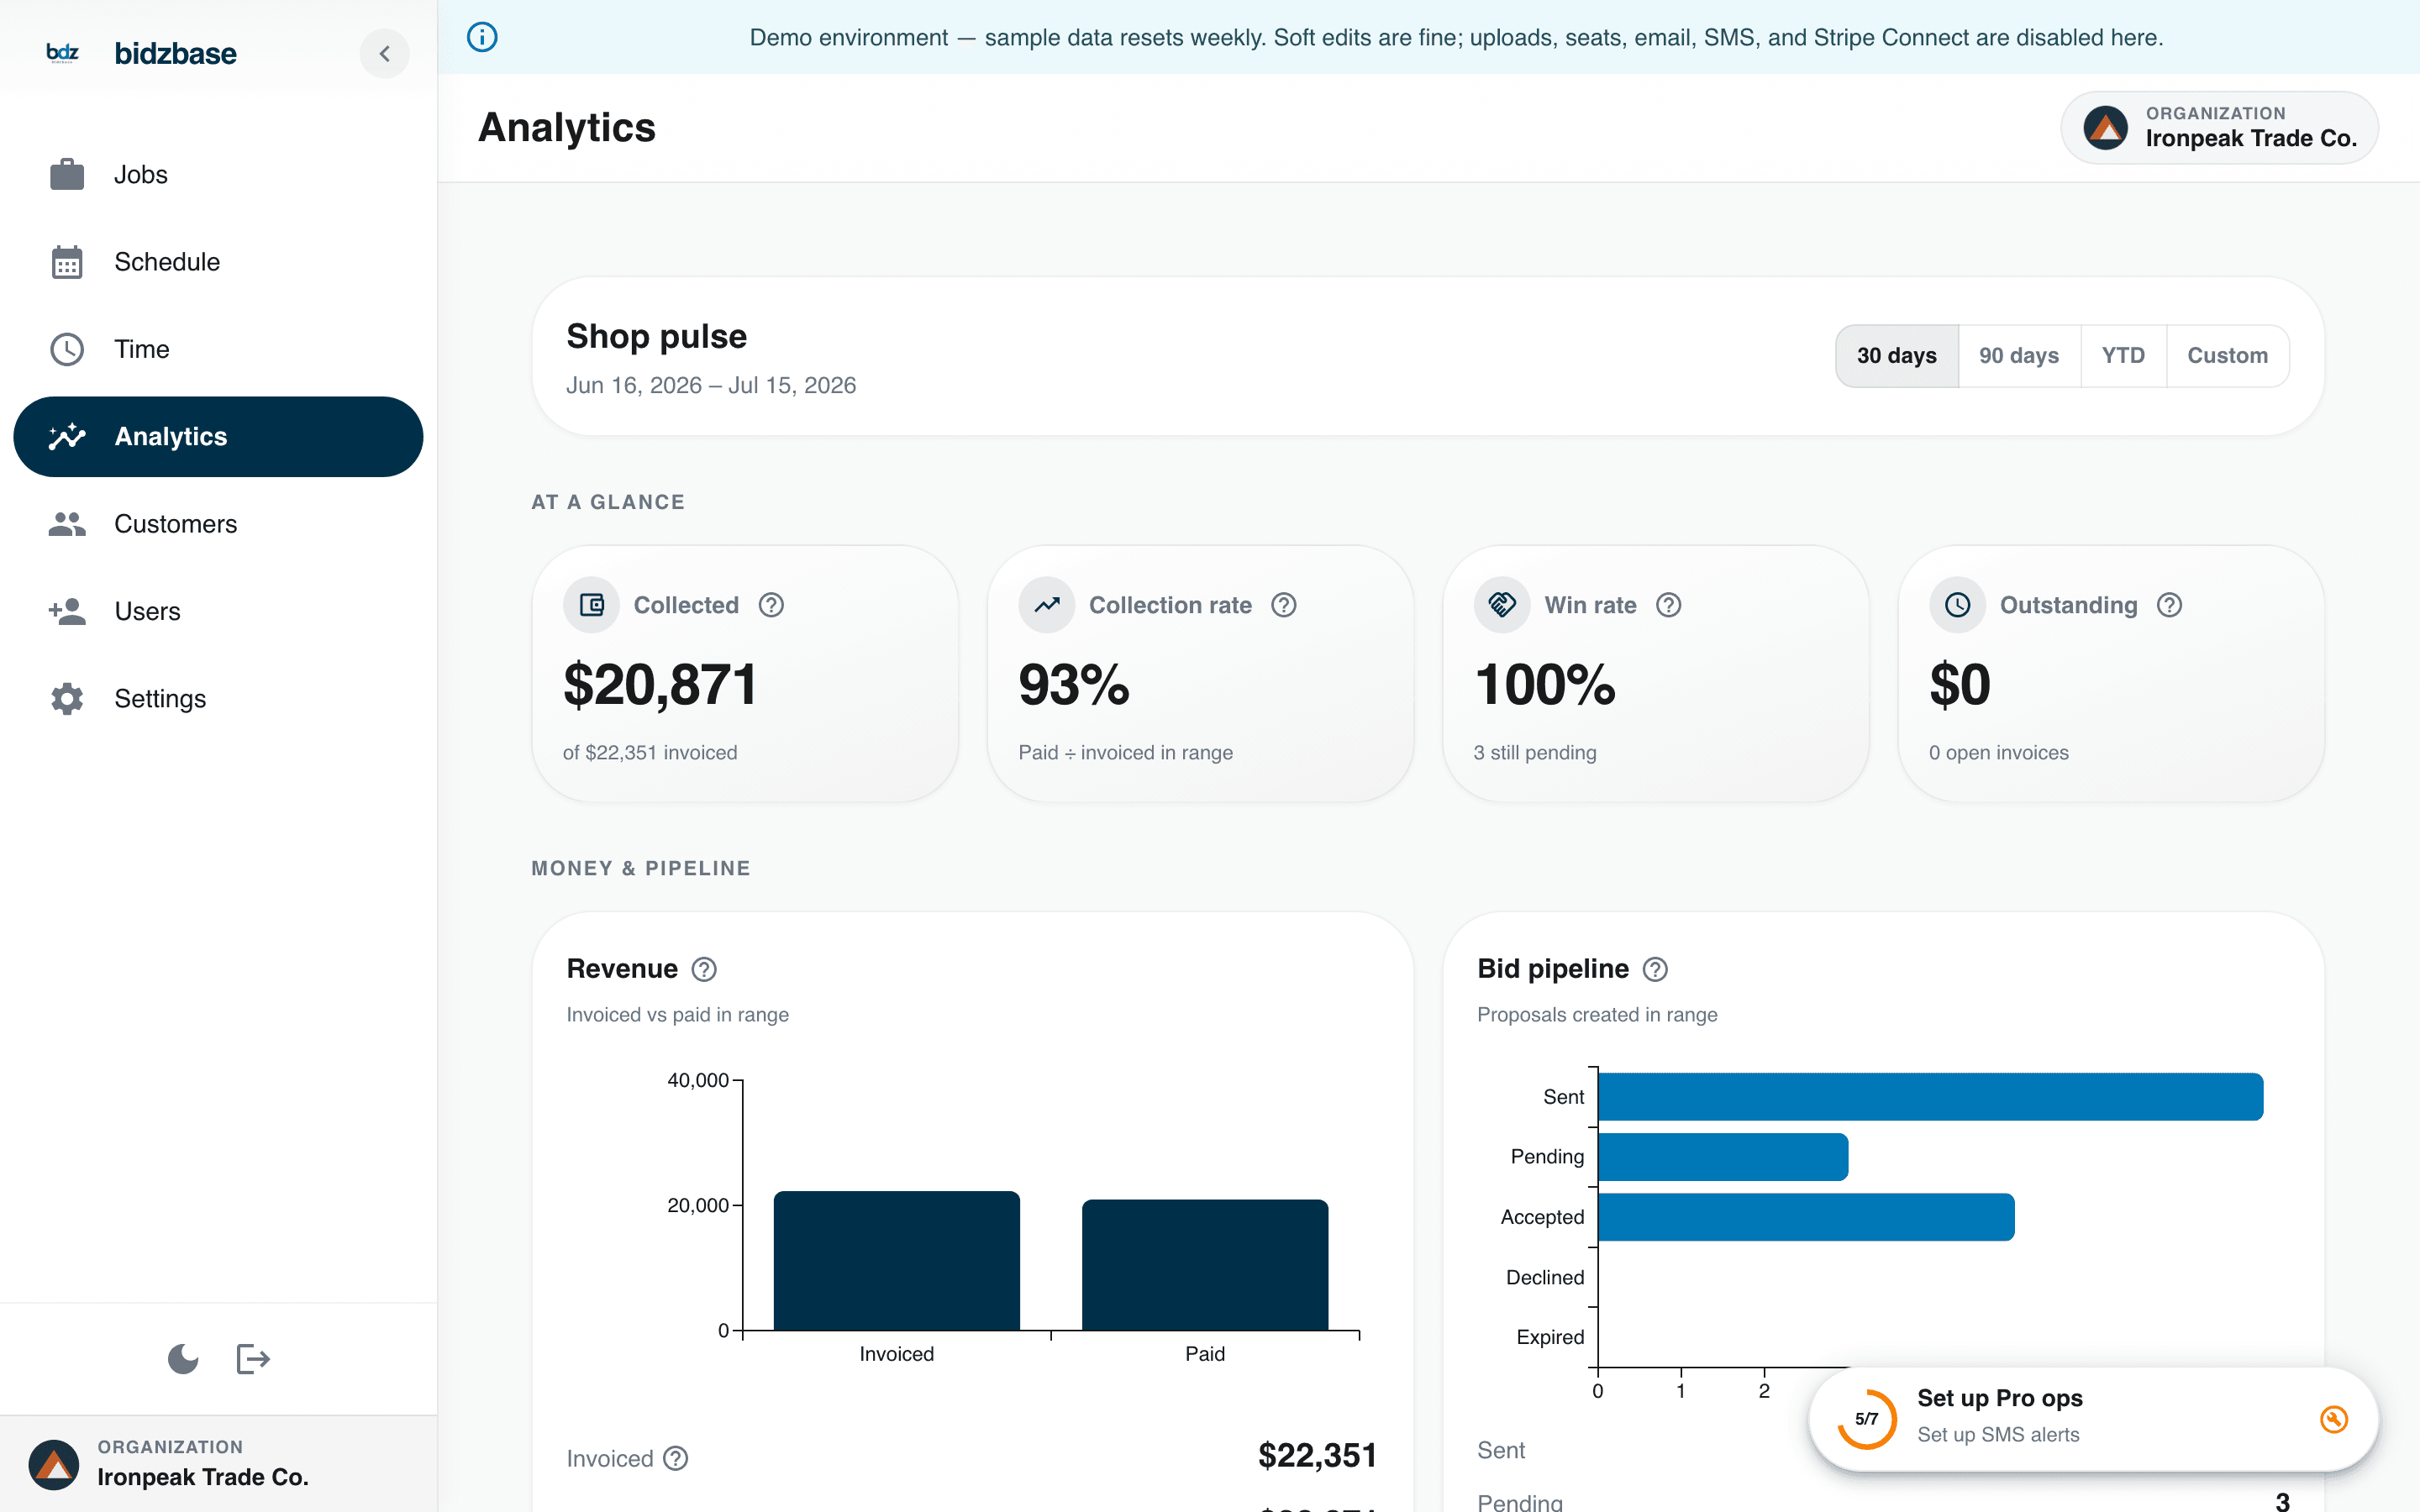Collapse the sidebar with the chevron button
The image size is (2420, 1512).
click(384, 54)
